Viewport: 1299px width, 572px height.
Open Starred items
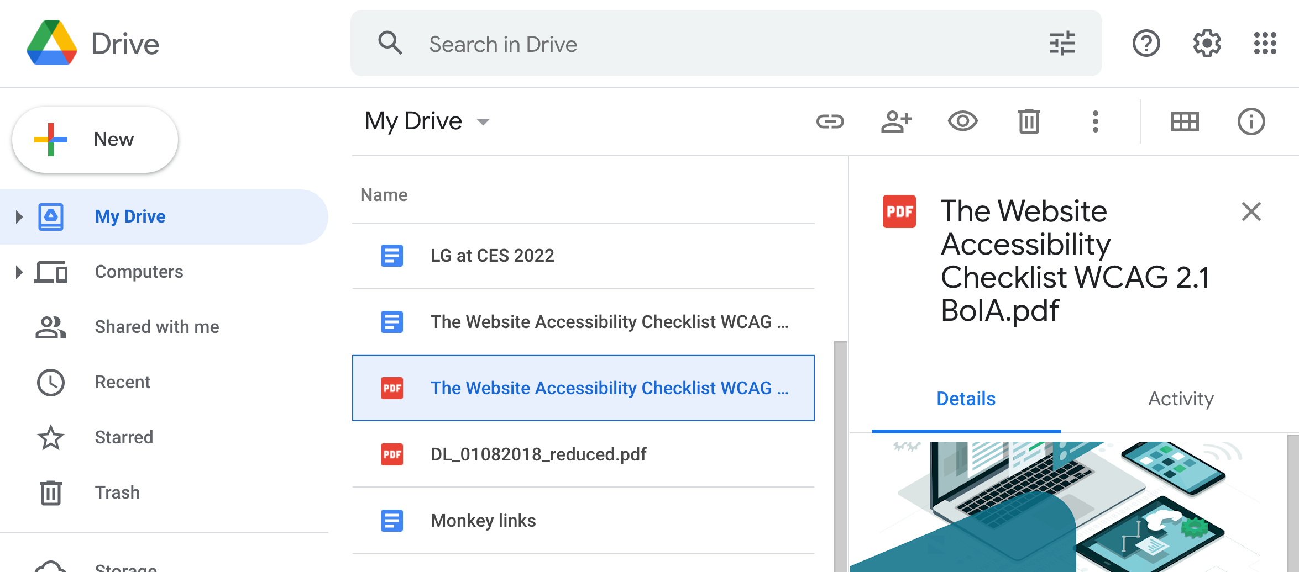(x=164, y=437)
